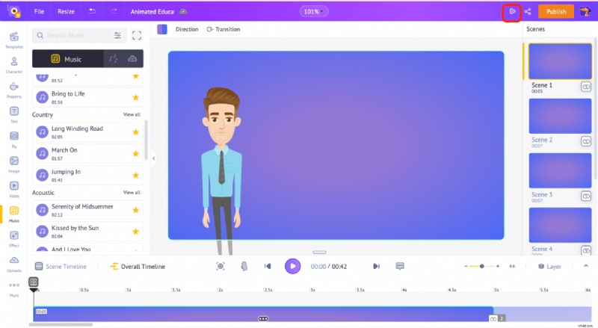The image size is (598, 328).
Task: Select the Text tool in sidebar
Action: [14, 114]
